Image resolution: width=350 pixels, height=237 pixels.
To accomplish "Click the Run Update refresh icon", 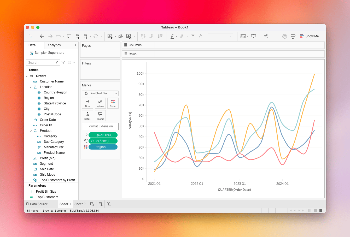I will click(x=96, y=36).
